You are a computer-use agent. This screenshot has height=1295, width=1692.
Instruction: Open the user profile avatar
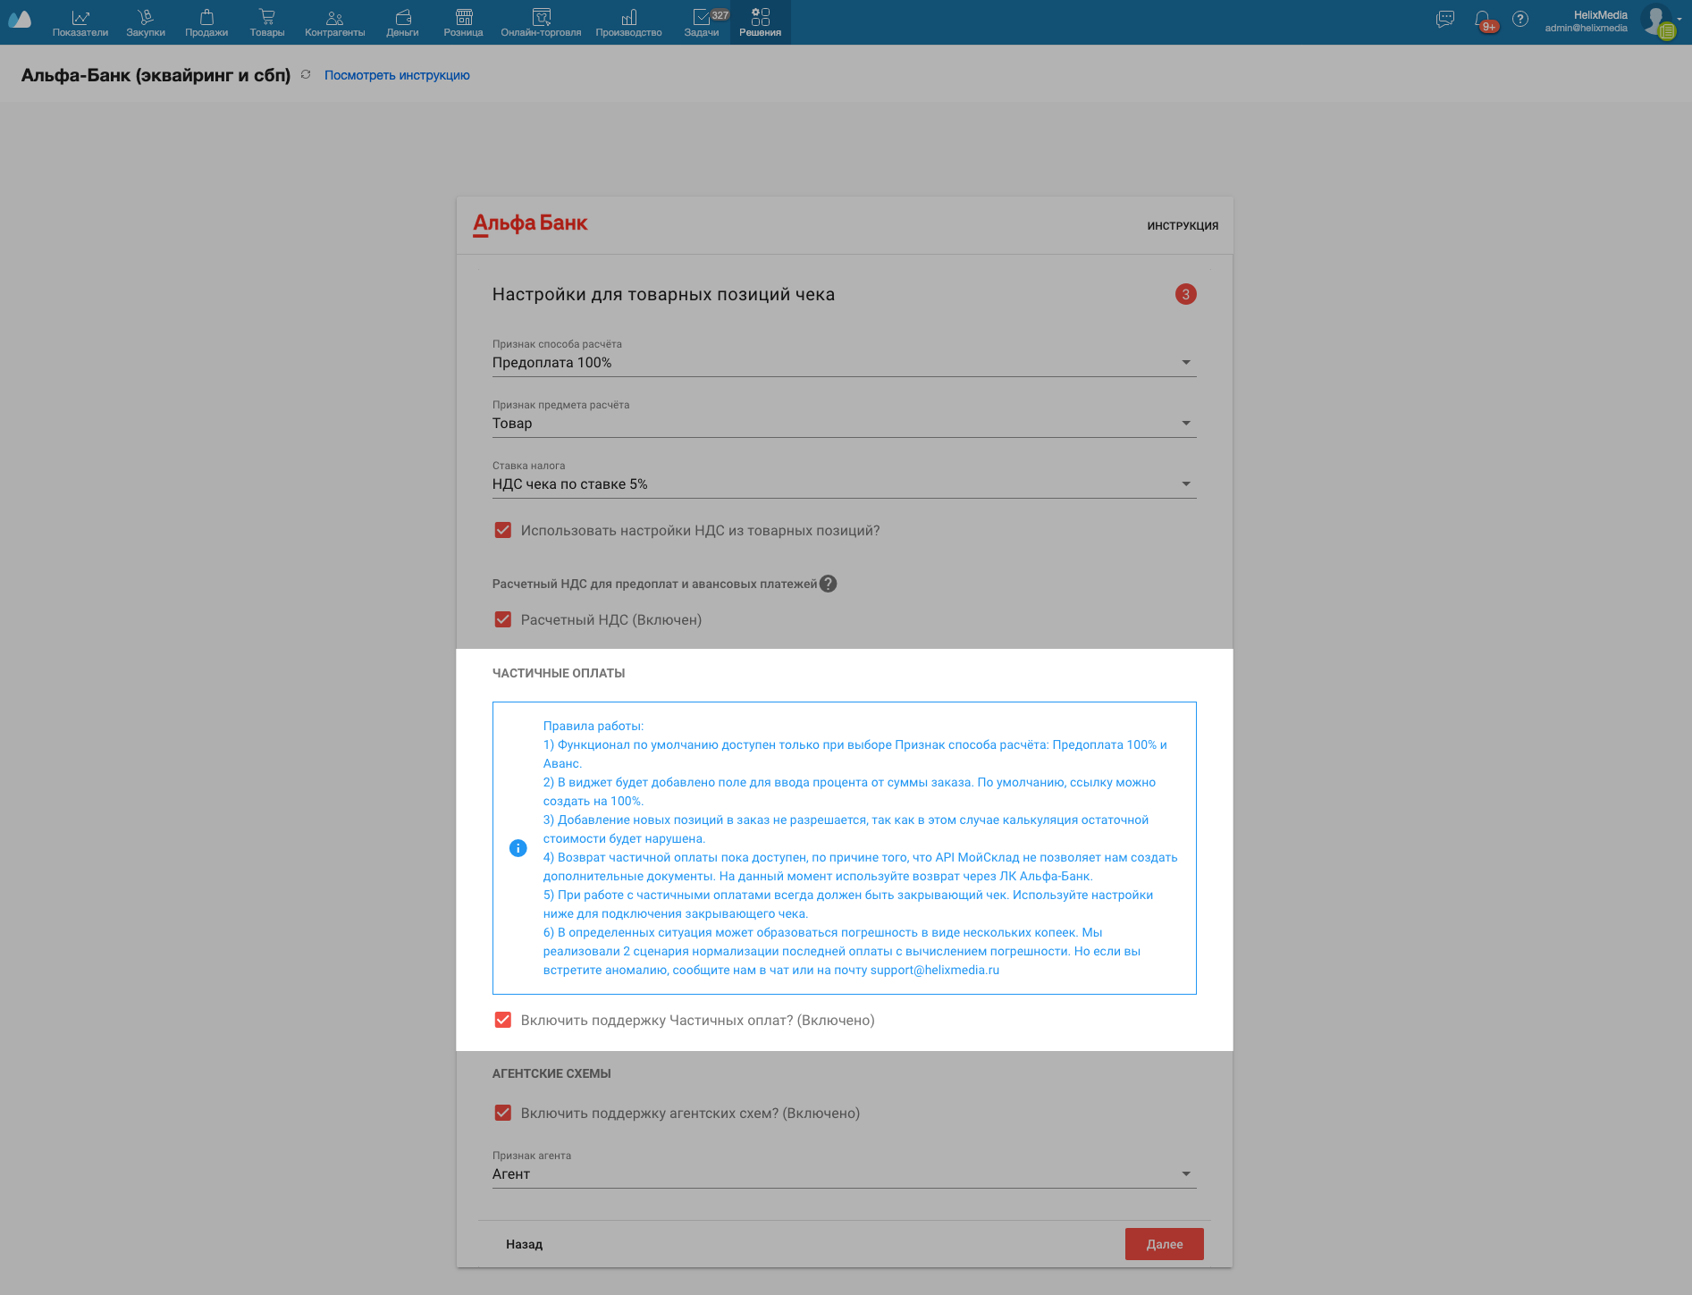click(1656, 21)
